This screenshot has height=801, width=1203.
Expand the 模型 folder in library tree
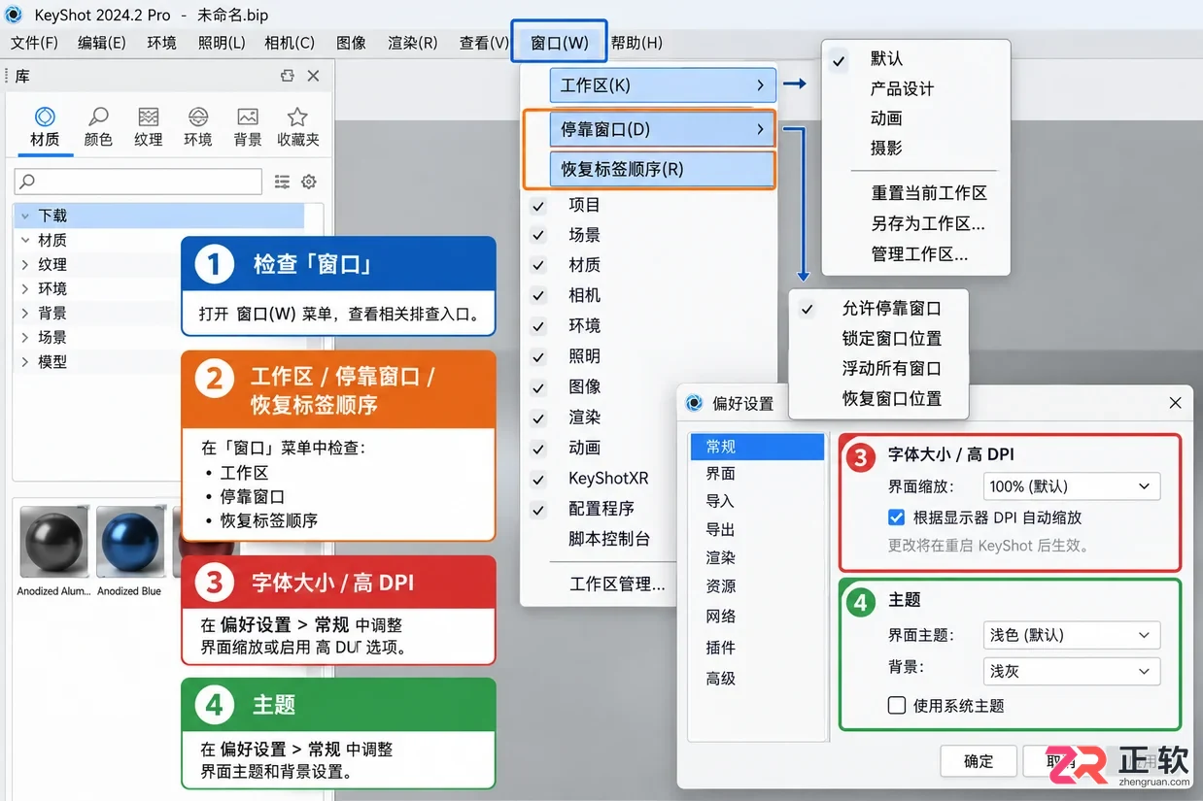point(25,362)
